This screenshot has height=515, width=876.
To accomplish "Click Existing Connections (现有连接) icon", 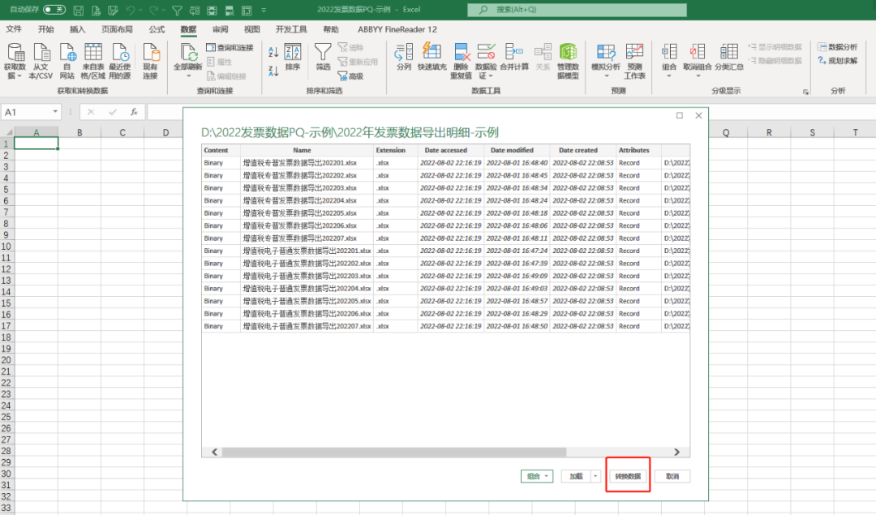I will point(150,61).
